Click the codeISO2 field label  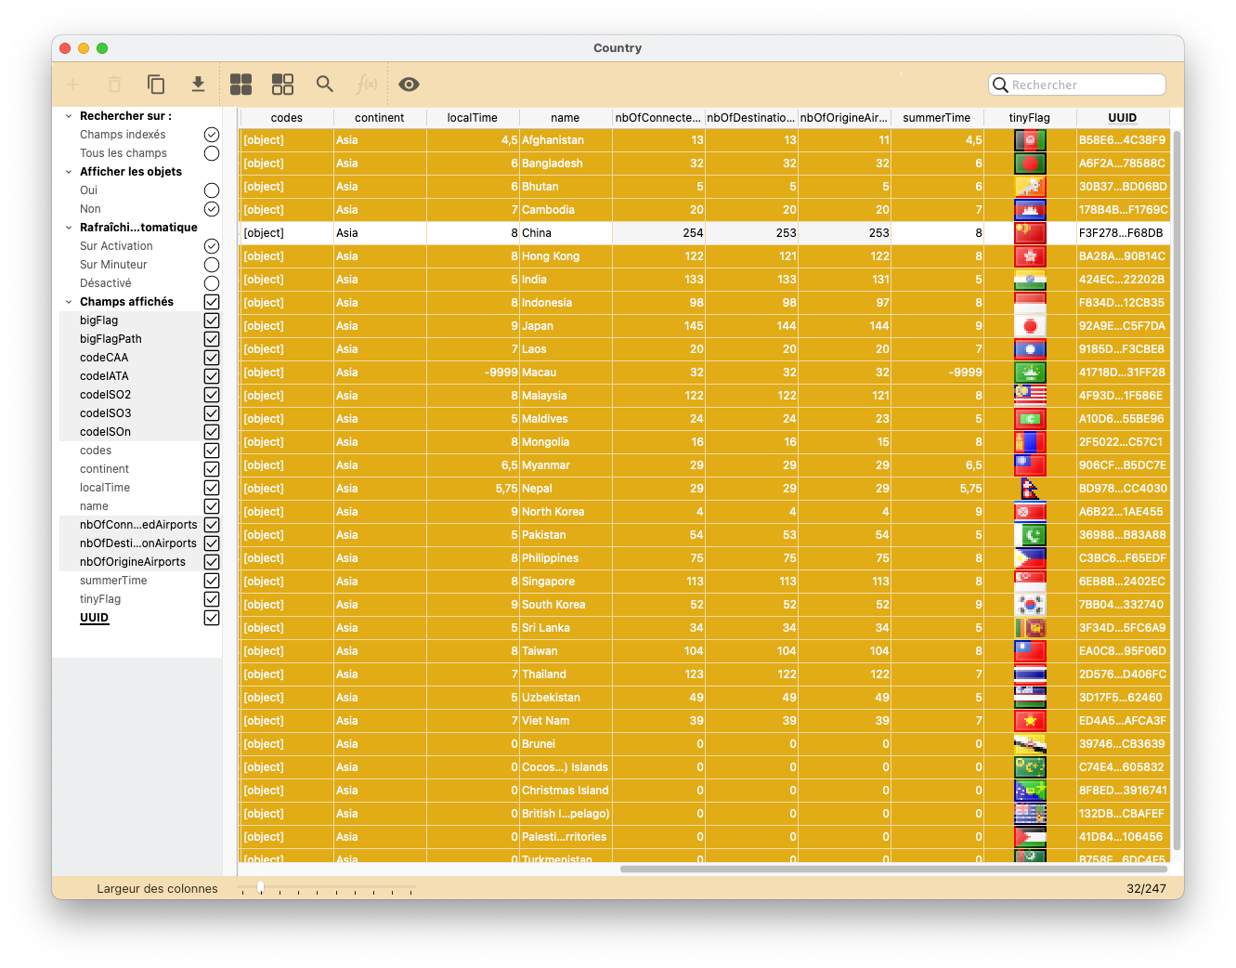click(x=106, y=395)
